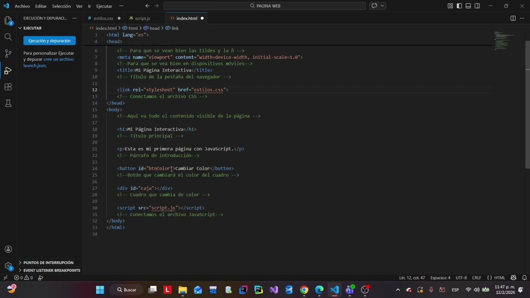Viewport: 530px width, 298px height.
Task: Expand PUNTOS DE INTERRUPCIÓN section
Action: click(49, 262)
